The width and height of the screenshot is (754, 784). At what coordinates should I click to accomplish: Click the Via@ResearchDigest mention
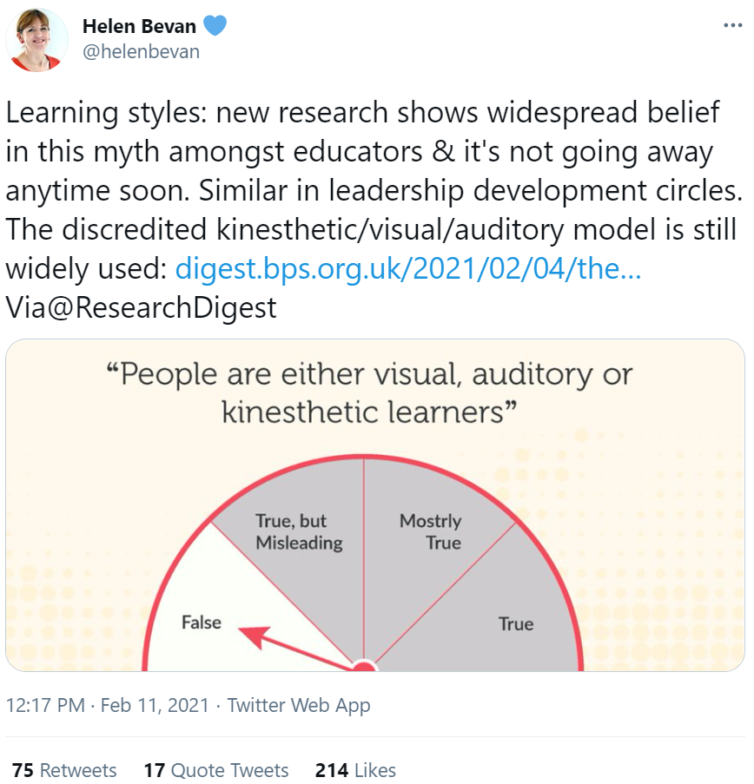[141, 307]
